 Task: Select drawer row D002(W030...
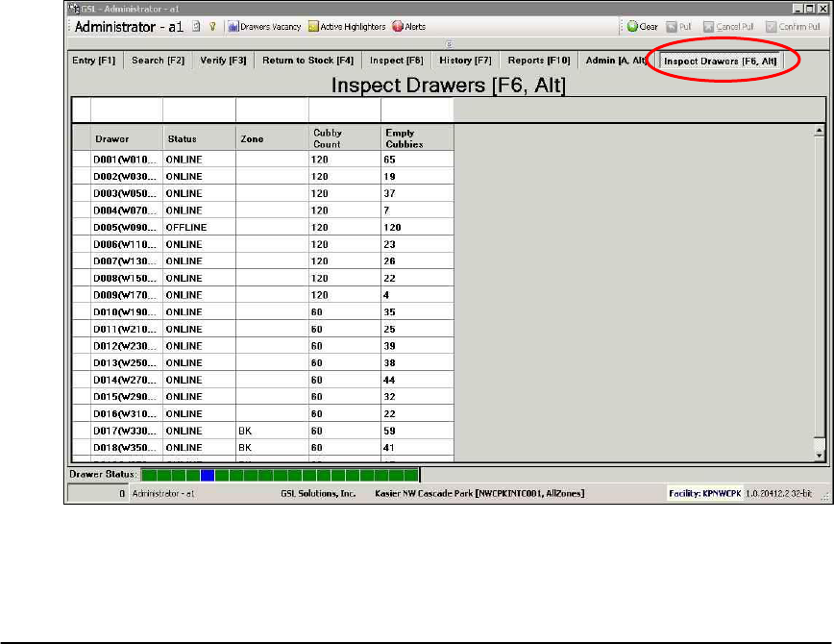pos(263,177)
